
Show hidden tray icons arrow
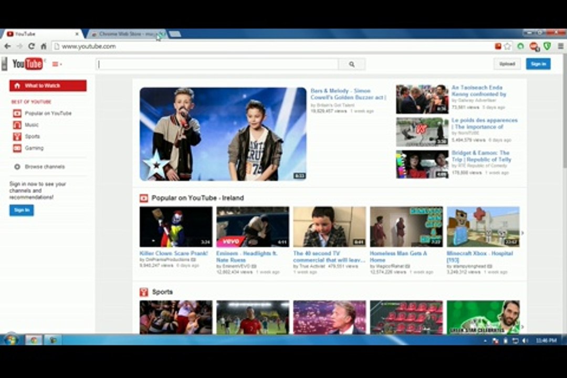point(485,340)
